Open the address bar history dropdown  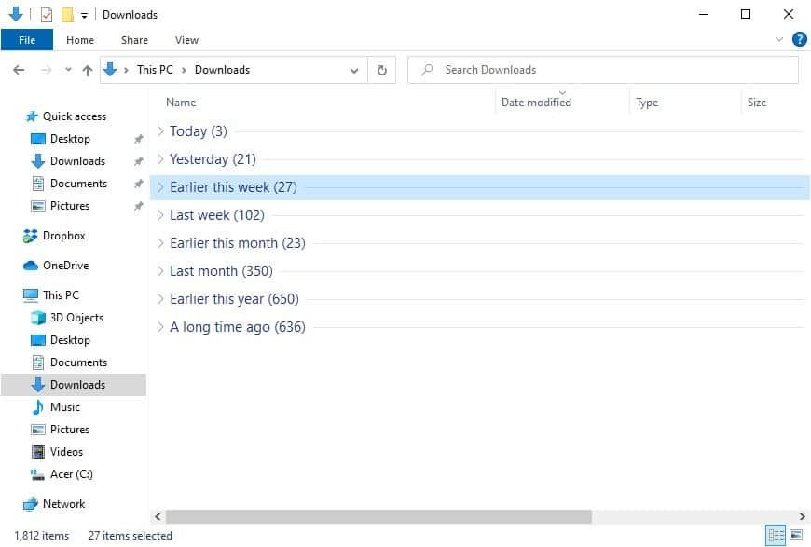point(354,70)
